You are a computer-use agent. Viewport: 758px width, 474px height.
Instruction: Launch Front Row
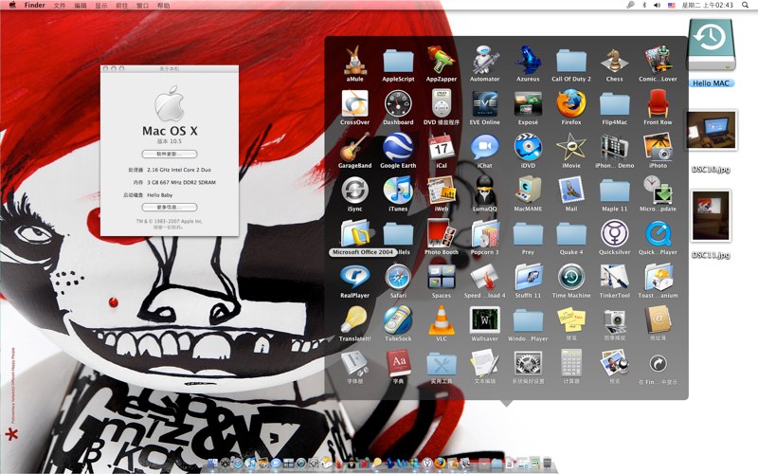[658, 103]
